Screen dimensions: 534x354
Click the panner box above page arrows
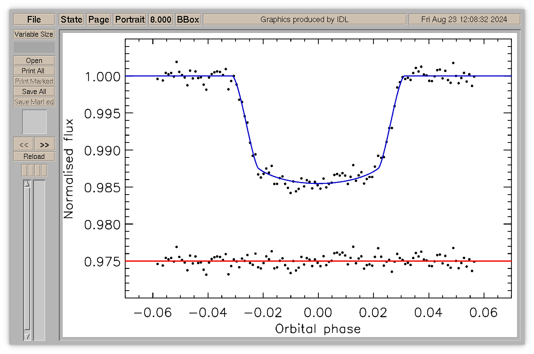click(x=34, y=122)
